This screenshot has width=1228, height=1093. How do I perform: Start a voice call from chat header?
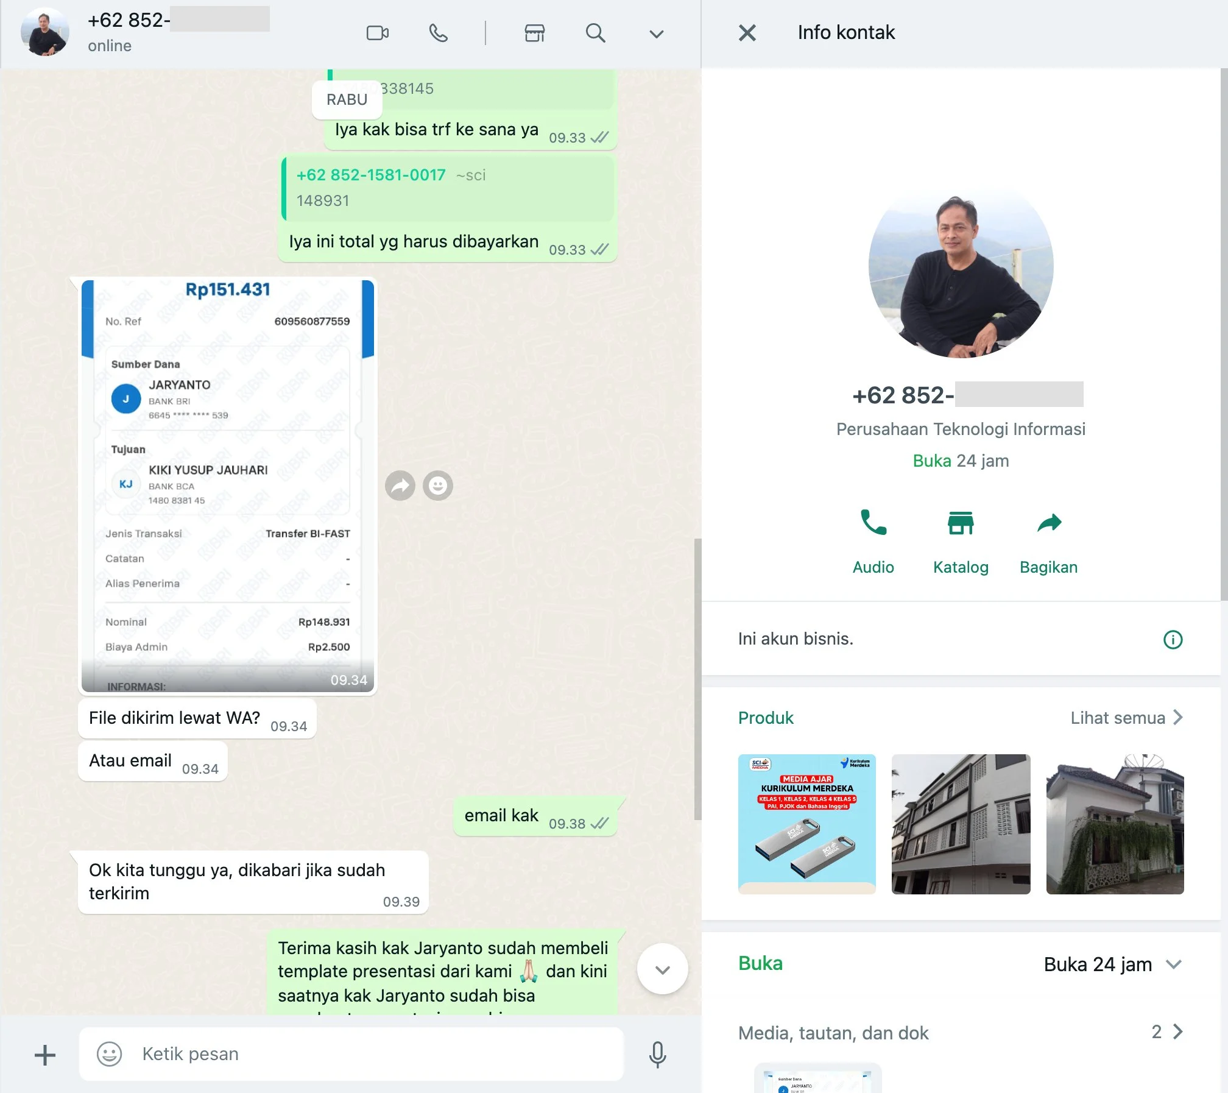click(438, 33)
